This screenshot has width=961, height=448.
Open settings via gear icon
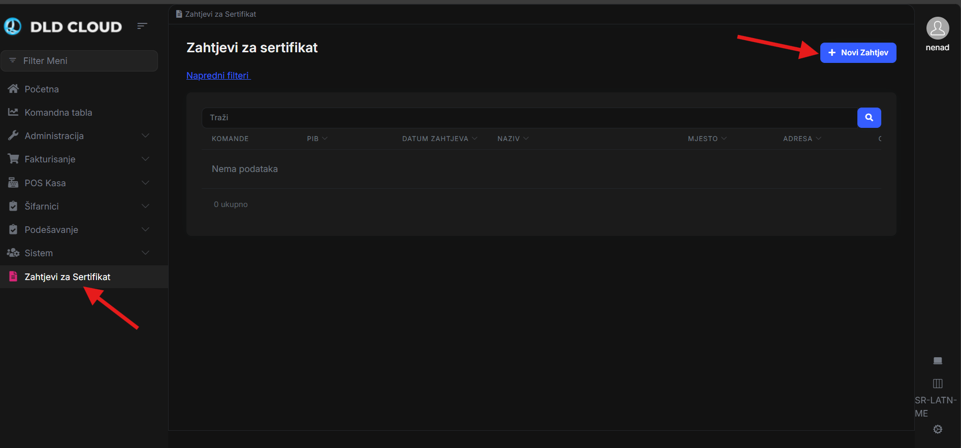pos(938,429)
